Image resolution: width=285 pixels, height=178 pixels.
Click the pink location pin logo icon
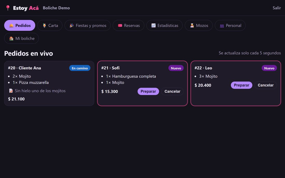coord(8,8)
